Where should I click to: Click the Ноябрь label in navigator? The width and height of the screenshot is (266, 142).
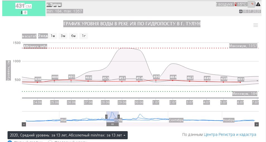229,120
